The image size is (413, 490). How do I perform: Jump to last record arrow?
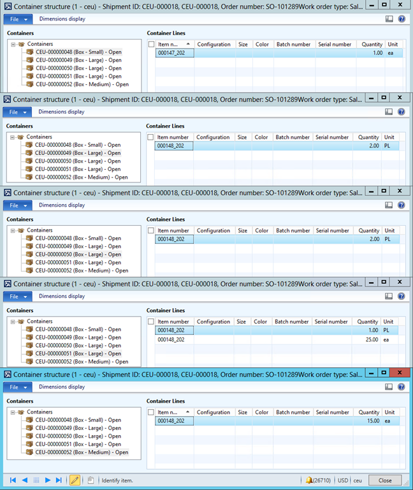(59, 480)
